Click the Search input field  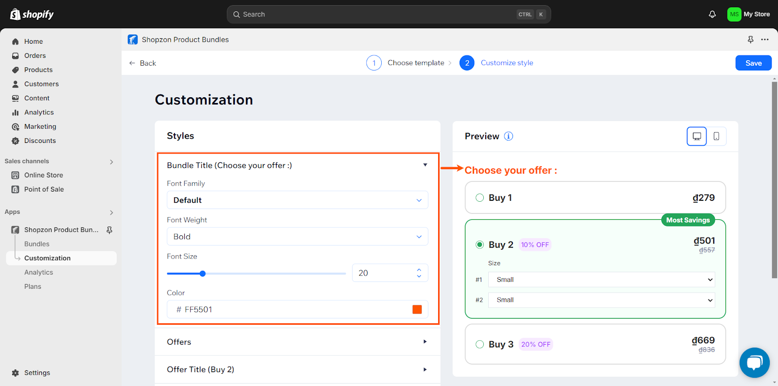[x=389, y=15]
